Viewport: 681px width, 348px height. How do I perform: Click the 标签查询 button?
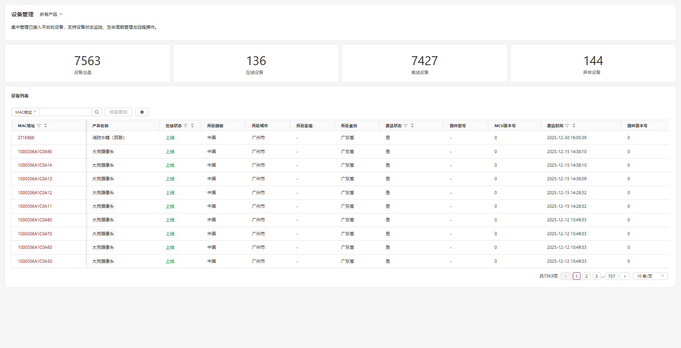pyautogui.click(x=118, y=112)
